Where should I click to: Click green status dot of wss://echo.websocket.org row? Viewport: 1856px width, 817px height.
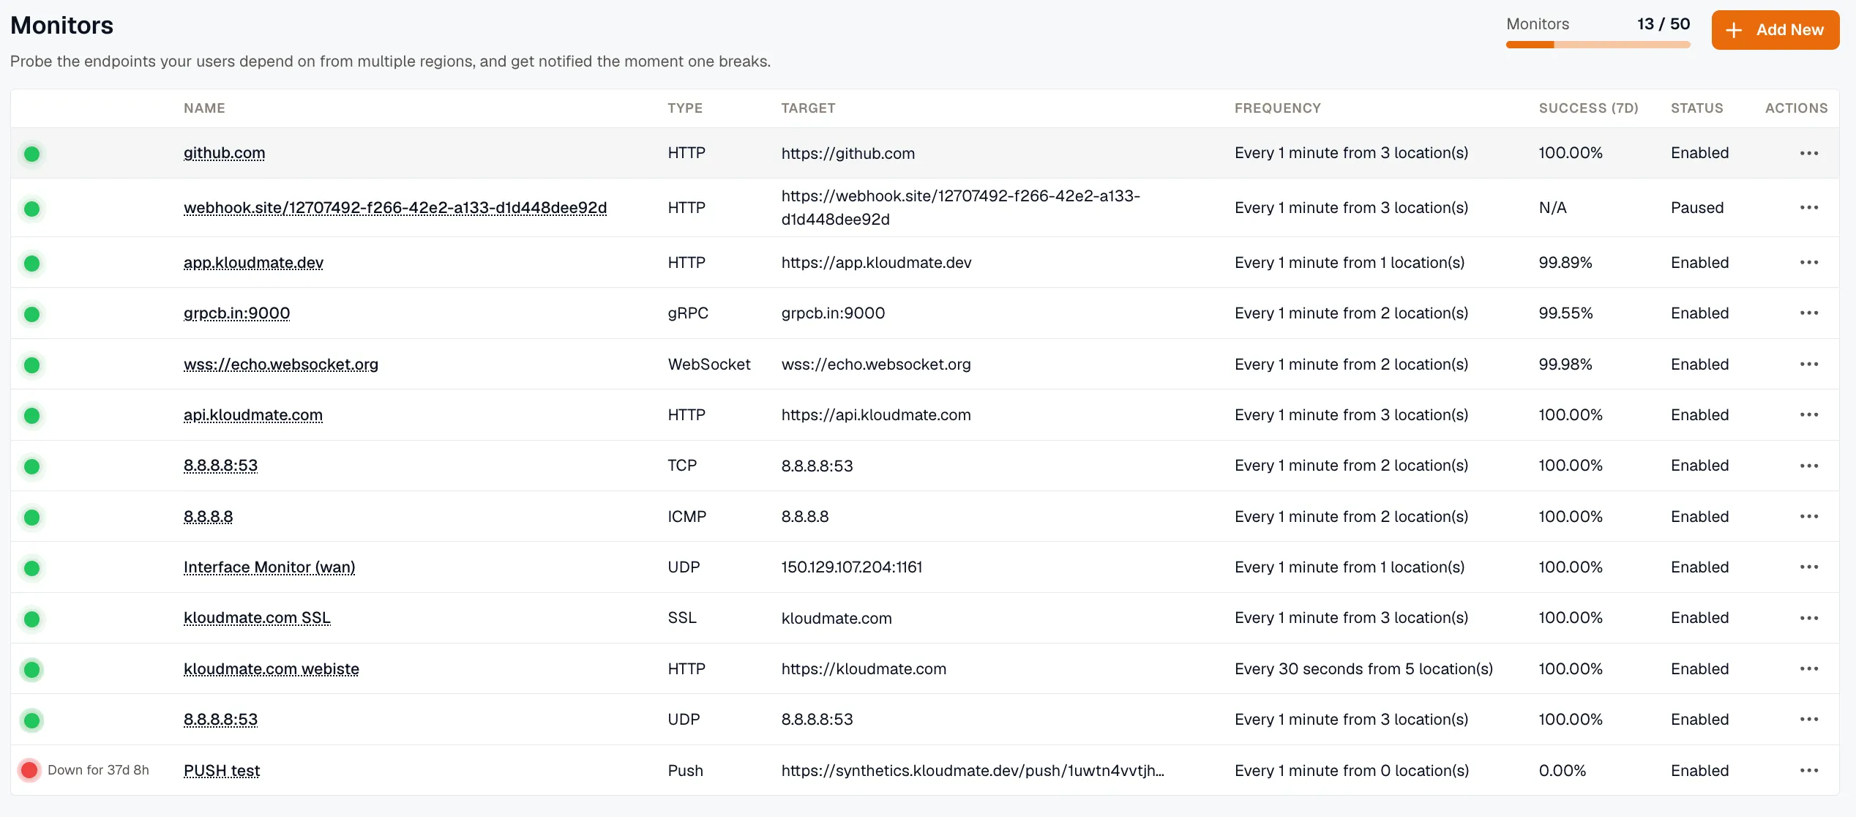click(31, 365)
